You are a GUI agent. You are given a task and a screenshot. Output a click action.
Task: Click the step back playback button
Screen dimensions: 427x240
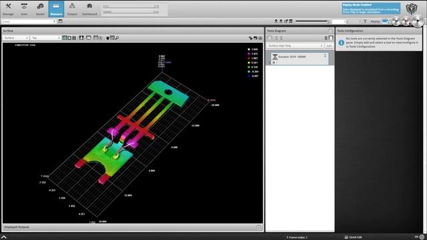click(x=396, y=21)
